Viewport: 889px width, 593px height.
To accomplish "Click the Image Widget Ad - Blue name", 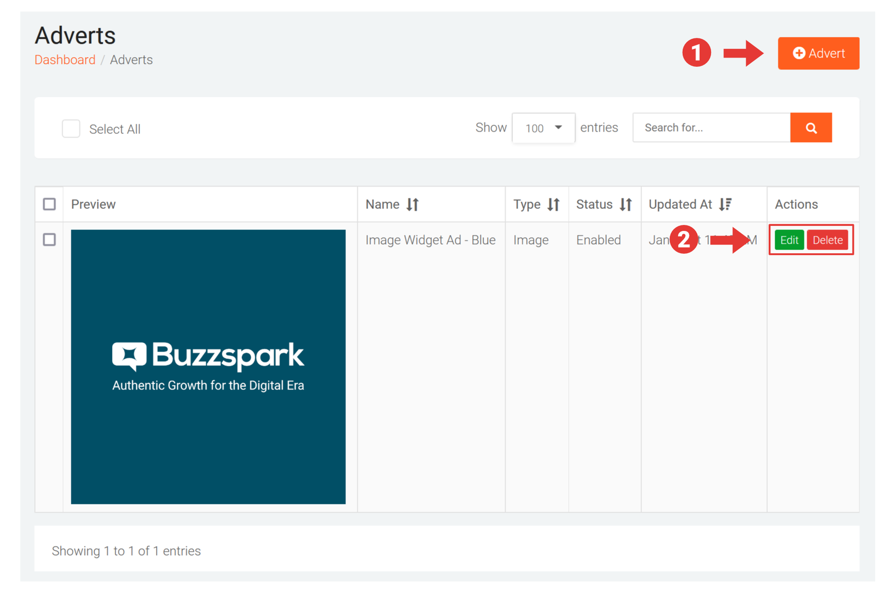I will tap(430, 240).
